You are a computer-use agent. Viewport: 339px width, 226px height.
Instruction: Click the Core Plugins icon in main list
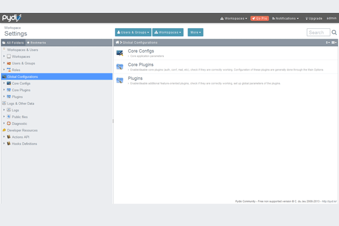tap(120, 67)
